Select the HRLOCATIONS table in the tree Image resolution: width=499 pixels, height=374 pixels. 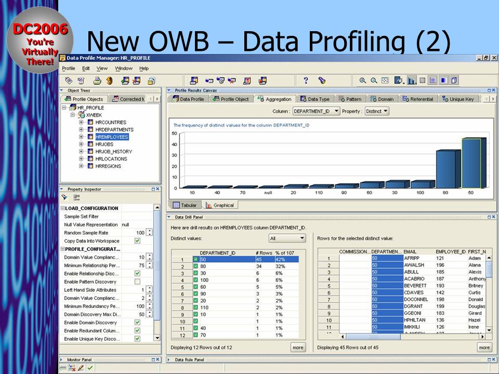111,159
